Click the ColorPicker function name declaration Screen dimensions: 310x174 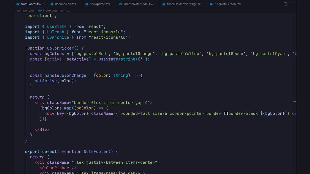[x=60, y=48]
